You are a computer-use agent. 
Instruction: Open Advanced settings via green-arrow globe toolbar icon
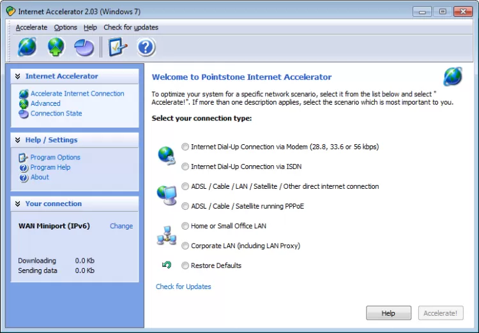point(56,47)
